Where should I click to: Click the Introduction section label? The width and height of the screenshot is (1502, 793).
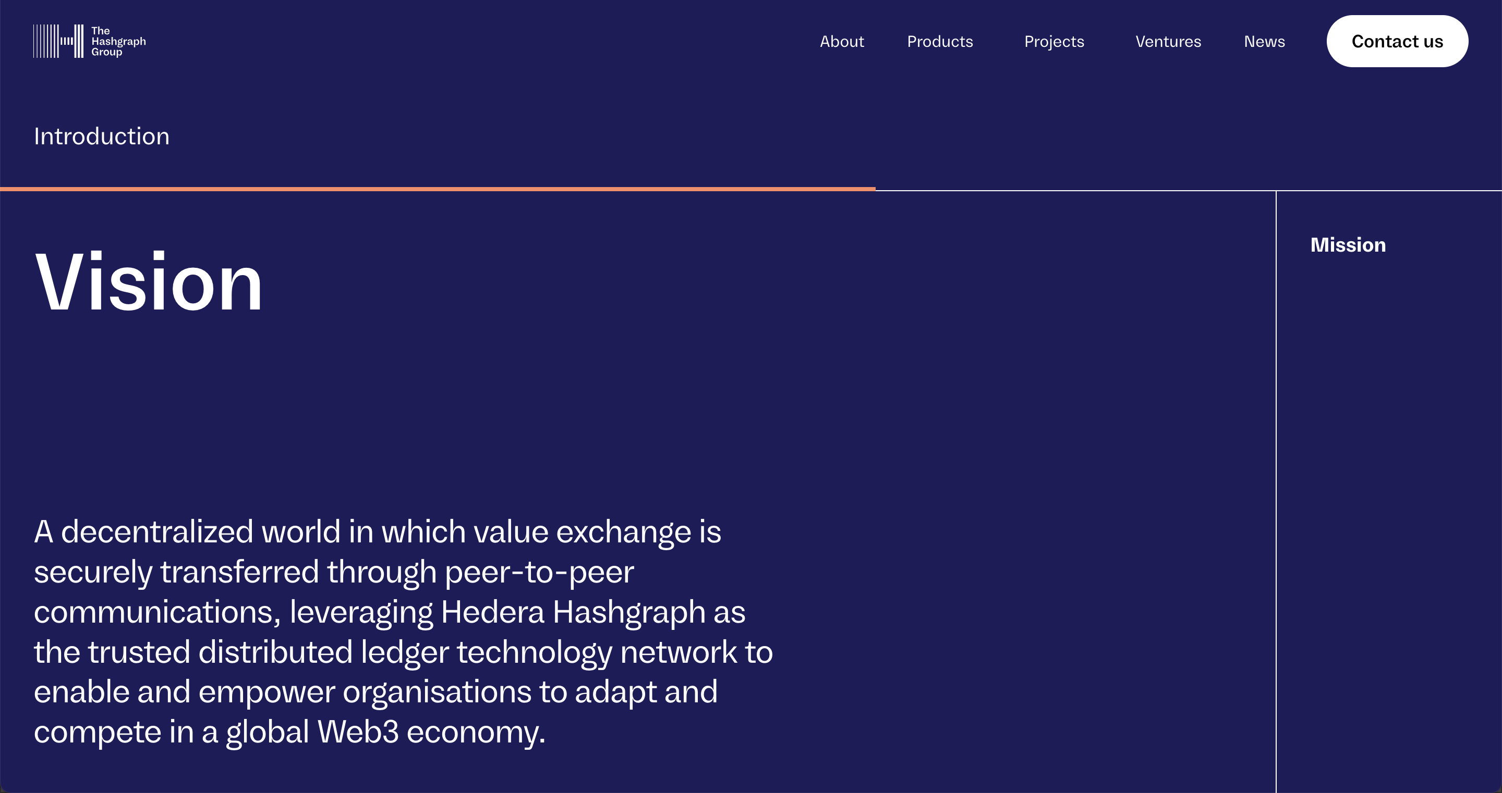(102, 137)
